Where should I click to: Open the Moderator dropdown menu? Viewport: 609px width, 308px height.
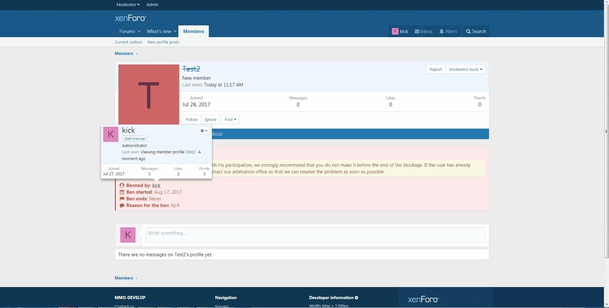pyautogui.click(x=128, y=4)
